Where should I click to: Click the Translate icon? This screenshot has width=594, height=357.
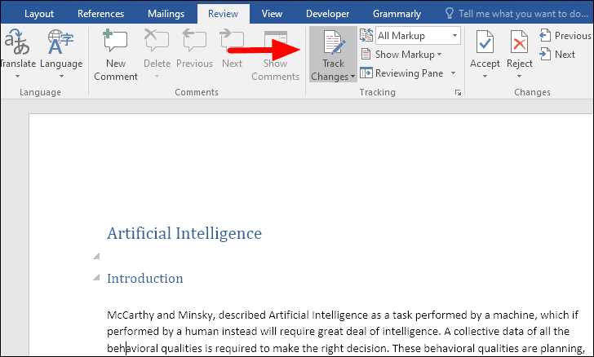17,42
